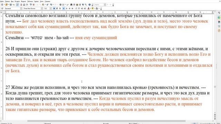This screenshot has width=221, height=124.
Task: Show the drawing functions toolbar
Action: [x=67, y=4]
